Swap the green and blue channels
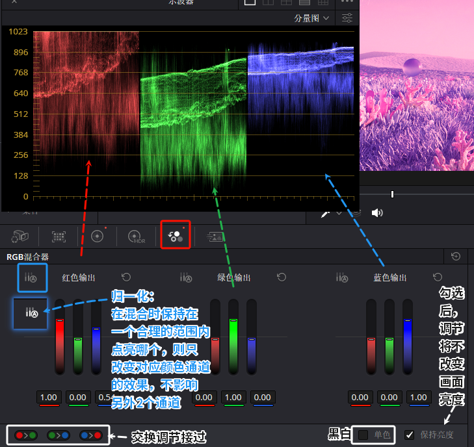This screenshot has height=447, width=474. tap(59, 435)
